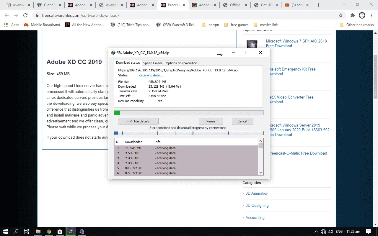
Task: Open the (240) Trivia Tips bookmark
Action: (131, 25)
